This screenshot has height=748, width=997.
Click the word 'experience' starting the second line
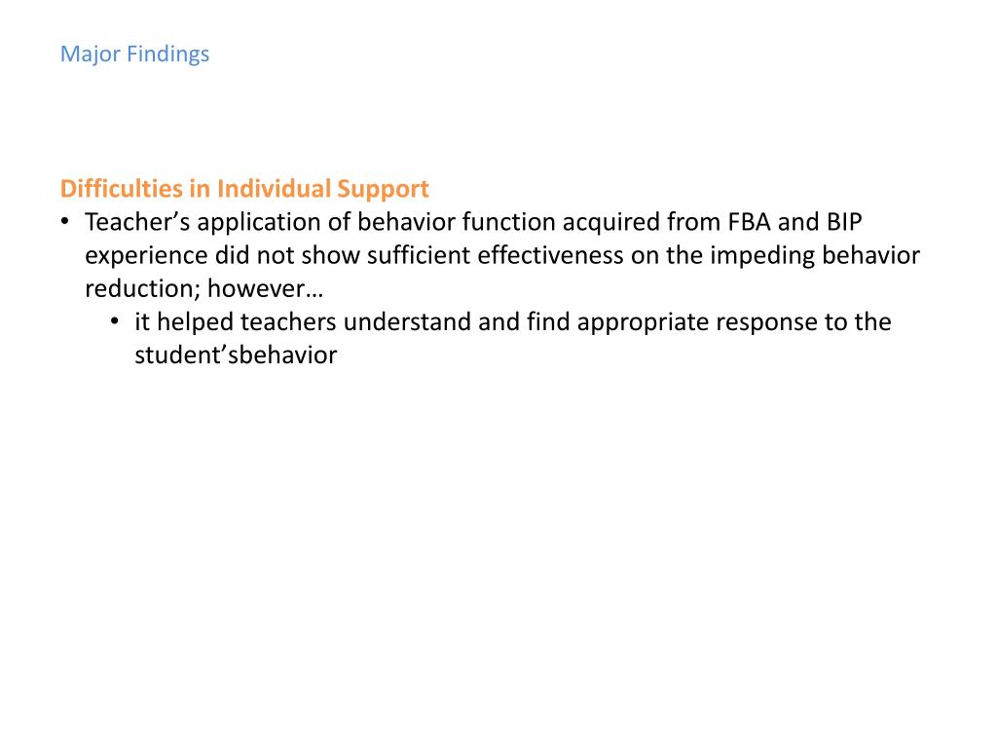(x=146, y=256)
